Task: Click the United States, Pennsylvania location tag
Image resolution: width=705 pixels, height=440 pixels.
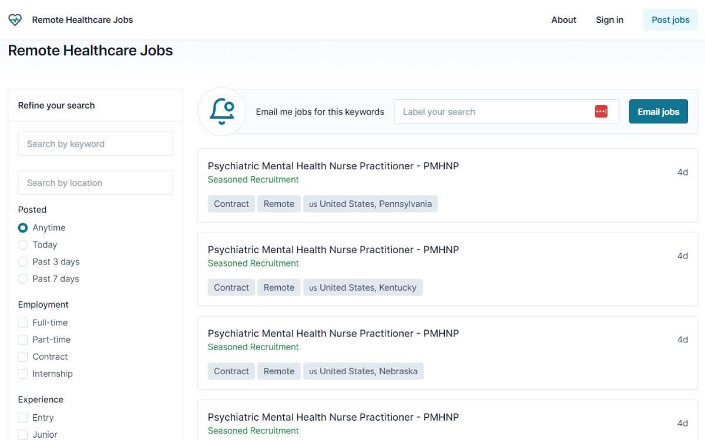Action: 371,204
